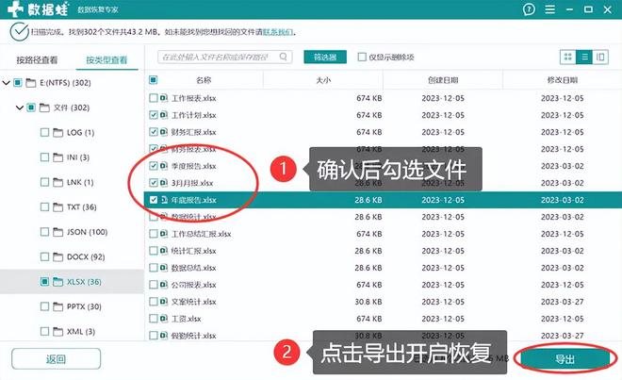
Task: Sort by the 大小 column header
Action: click(323, 80)
